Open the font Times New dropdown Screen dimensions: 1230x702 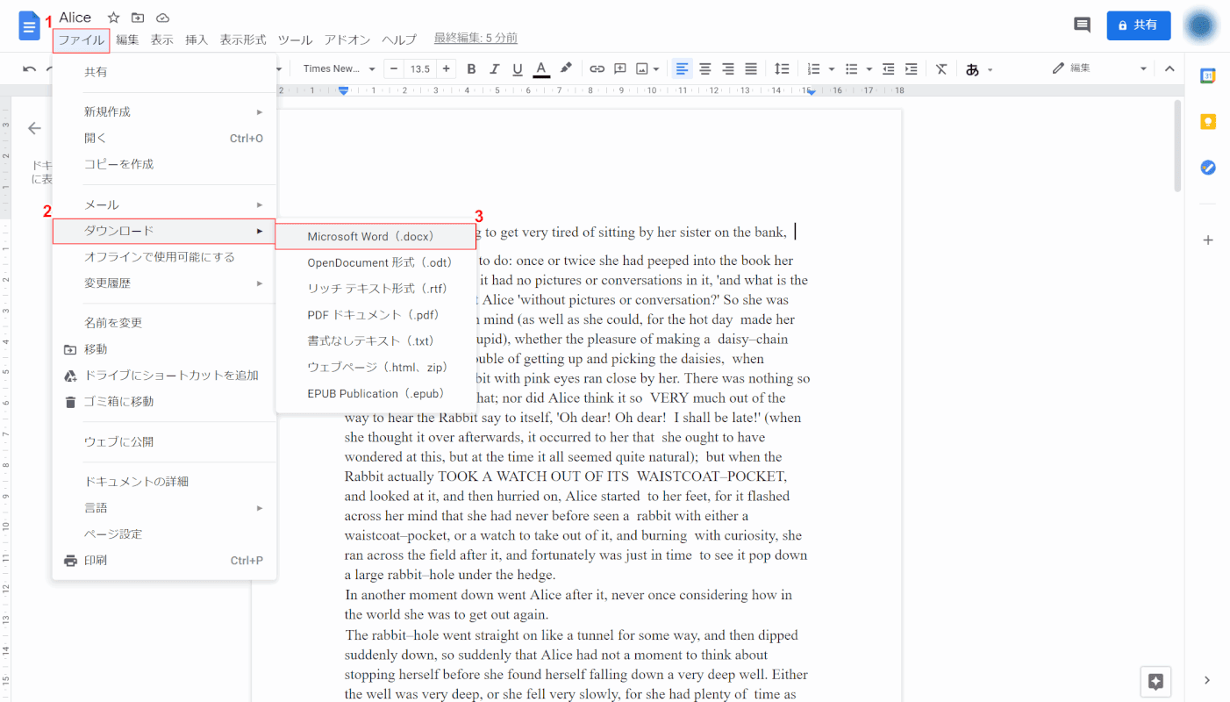pos(339,68)
